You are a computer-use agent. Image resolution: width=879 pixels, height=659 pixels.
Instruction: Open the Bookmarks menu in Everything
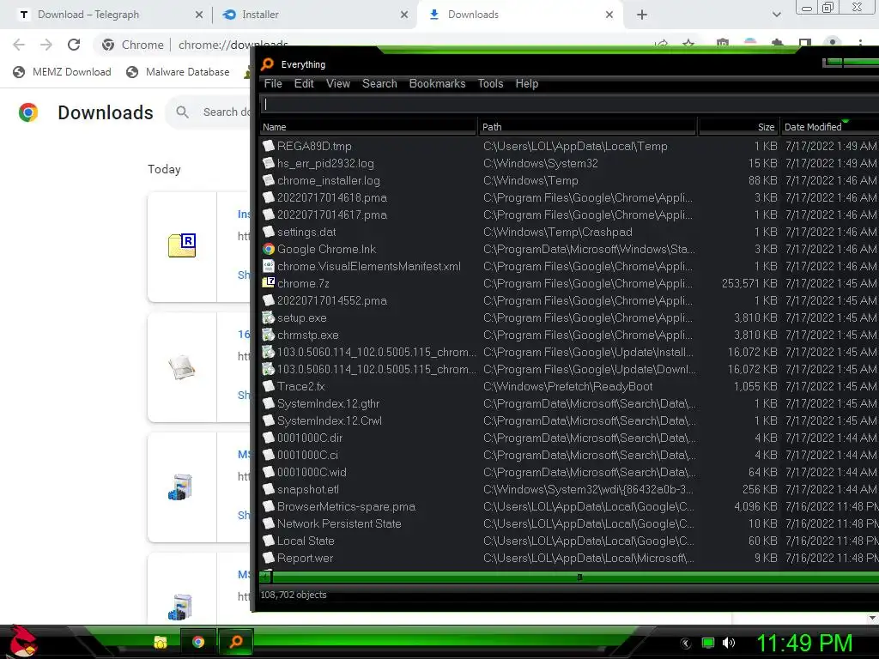click(437, 83)
